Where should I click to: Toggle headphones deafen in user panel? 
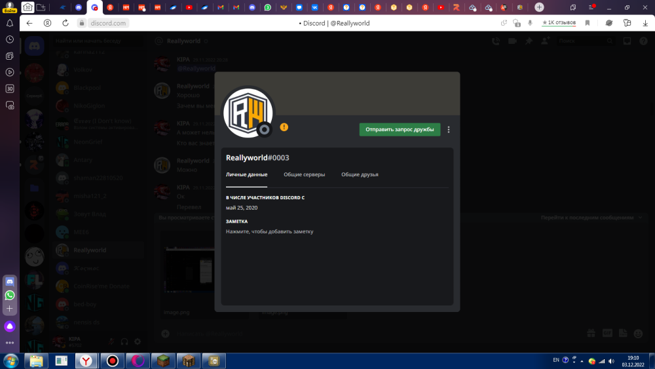click(x=124, y=341)
